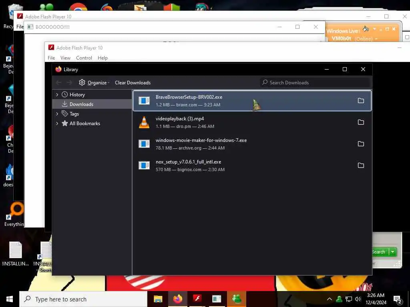Open network status tray icon
Image resolution: width=410 pixels, height=307 pixels.
349,299
